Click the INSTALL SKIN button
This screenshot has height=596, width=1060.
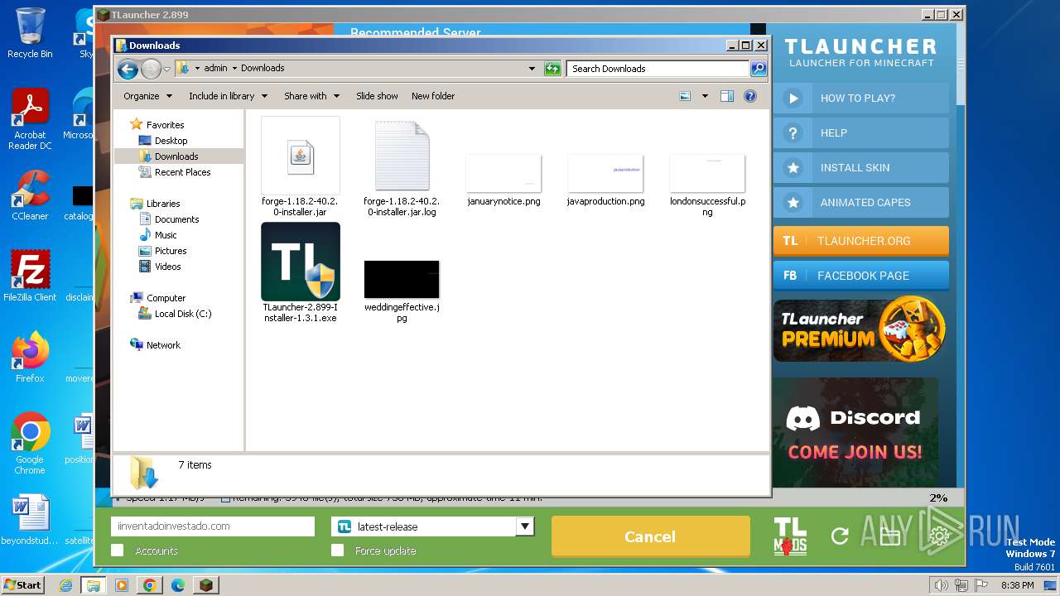click(861, 167)
